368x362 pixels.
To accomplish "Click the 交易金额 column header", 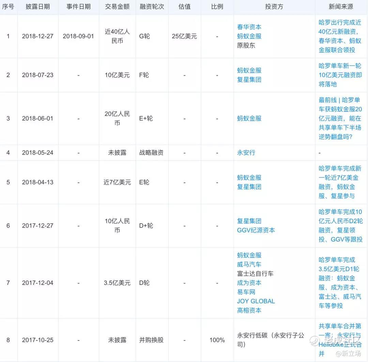I will pos(117,6).
